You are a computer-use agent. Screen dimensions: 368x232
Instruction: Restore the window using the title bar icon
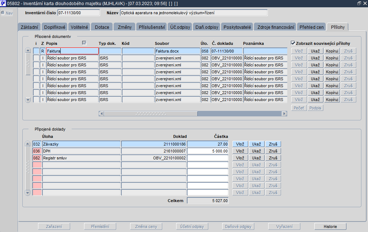click(x=358, y=3)
